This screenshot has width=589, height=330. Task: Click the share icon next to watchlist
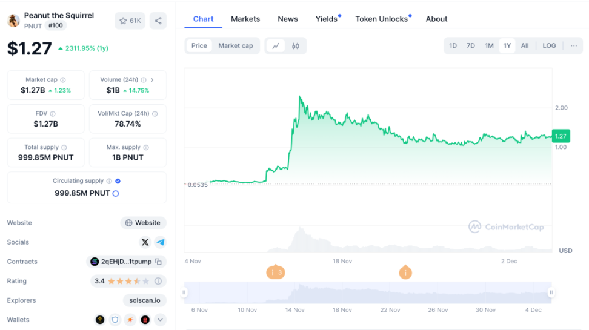pos(158,21)
